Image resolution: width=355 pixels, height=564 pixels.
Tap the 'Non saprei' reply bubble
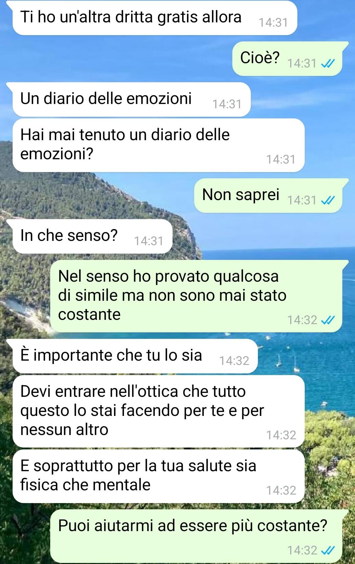click(268, 195)
